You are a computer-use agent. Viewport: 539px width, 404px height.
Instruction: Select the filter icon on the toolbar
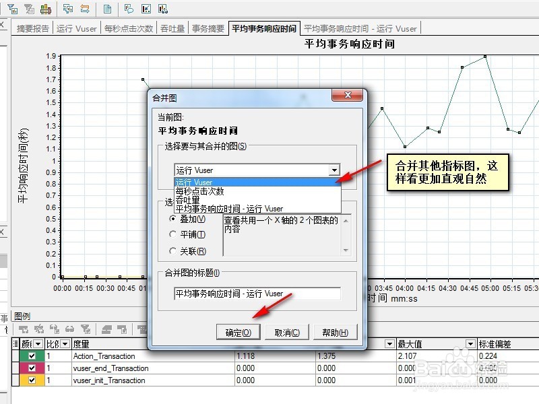click(13, 9)
